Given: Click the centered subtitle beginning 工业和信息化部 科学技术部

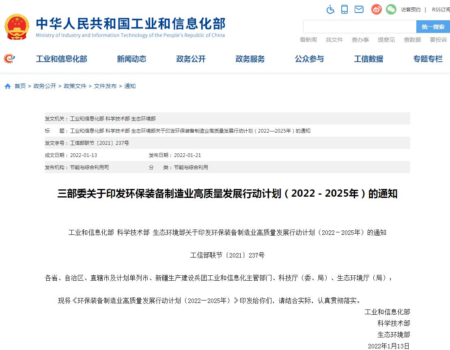Looking at the screenshot, I should (228, 232).
